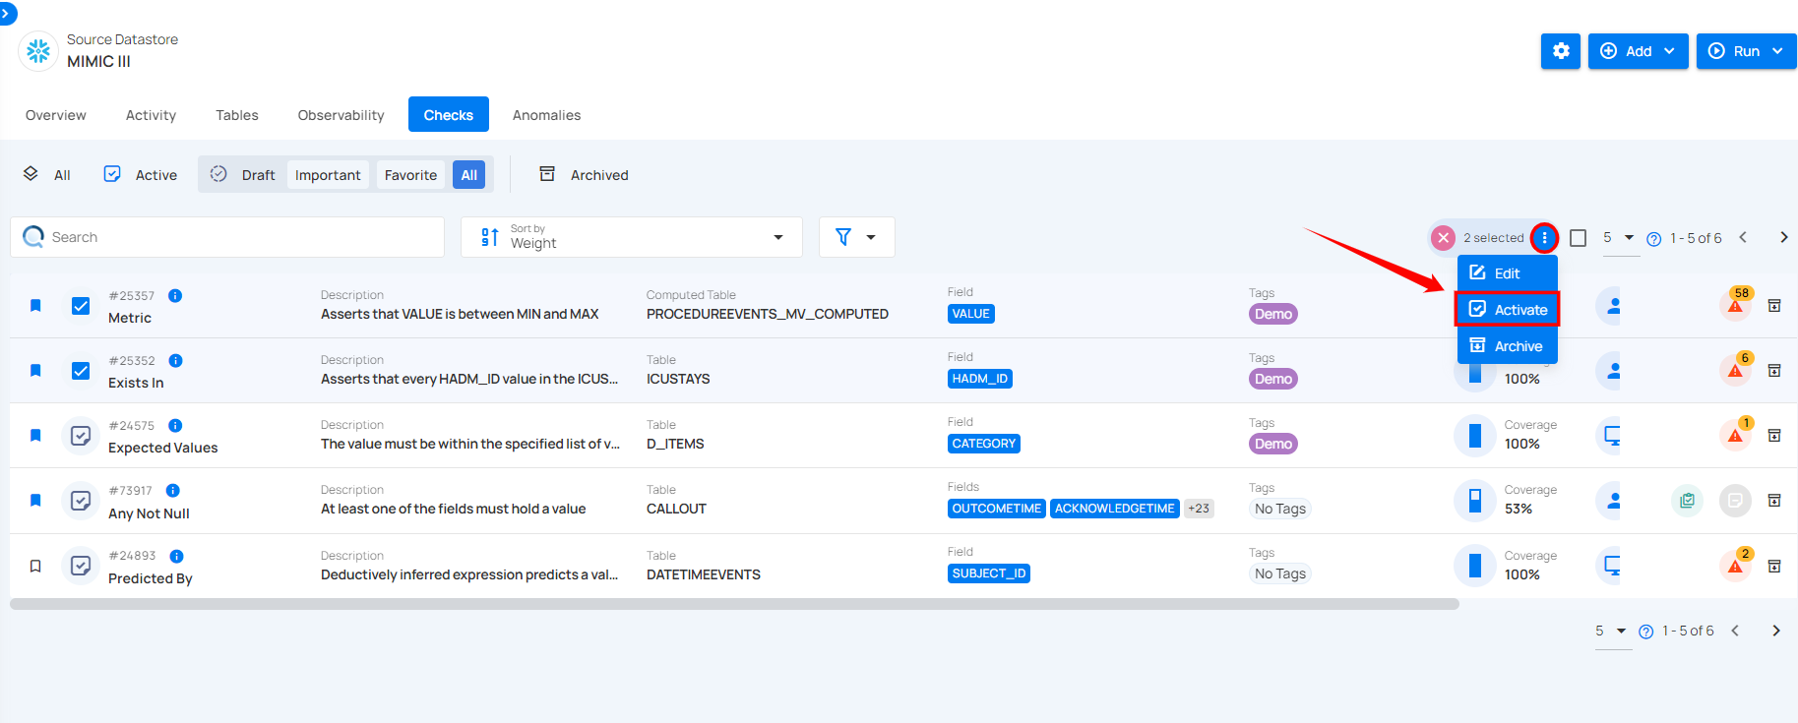Image resolution: width=1798 pixels, height=723 pixels.
Task: Open the bulk actions three-dot menu
Action: (x=1544, y=238)
